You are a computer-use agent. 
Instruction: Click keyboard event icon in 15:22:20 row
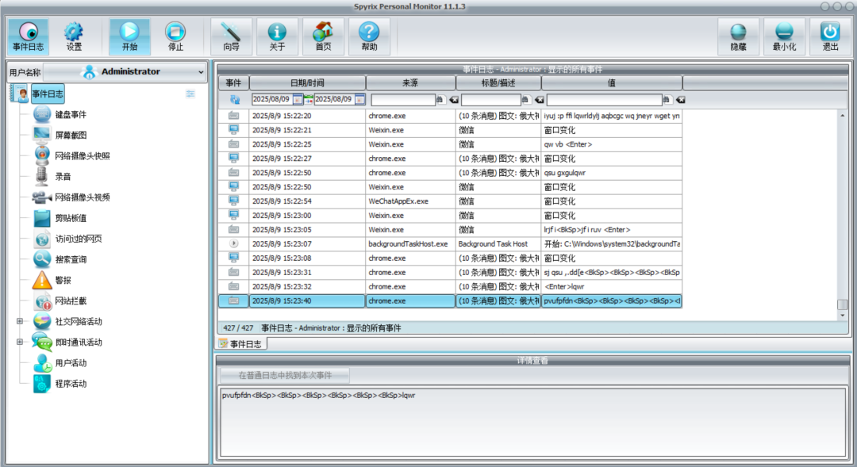point(233,116)
